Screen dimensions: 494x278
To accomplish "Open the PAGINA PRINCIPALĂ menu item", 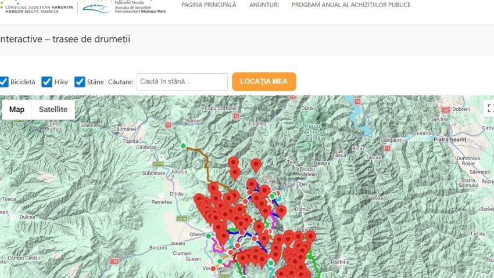I will (209, 5).
